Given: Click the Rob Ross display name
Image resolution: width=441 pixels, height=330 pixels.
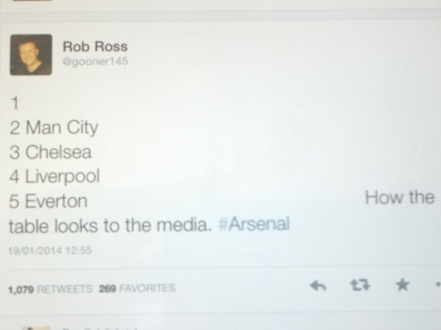Looking at the screenshot, I should point(95,47).
